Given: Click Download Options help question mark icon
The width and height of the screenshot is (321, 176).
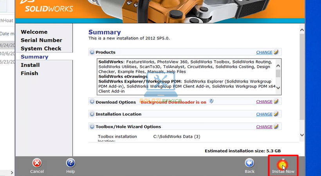Looking at the screenshot, I should (x=211, y=101).
